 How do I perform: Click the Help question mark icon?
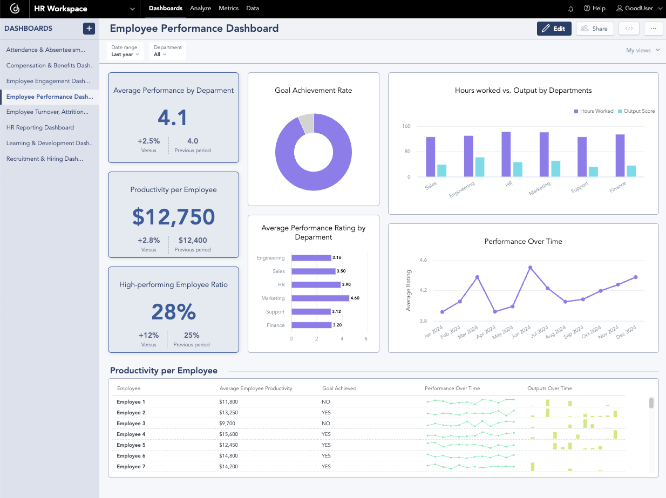tap(587, 9)
